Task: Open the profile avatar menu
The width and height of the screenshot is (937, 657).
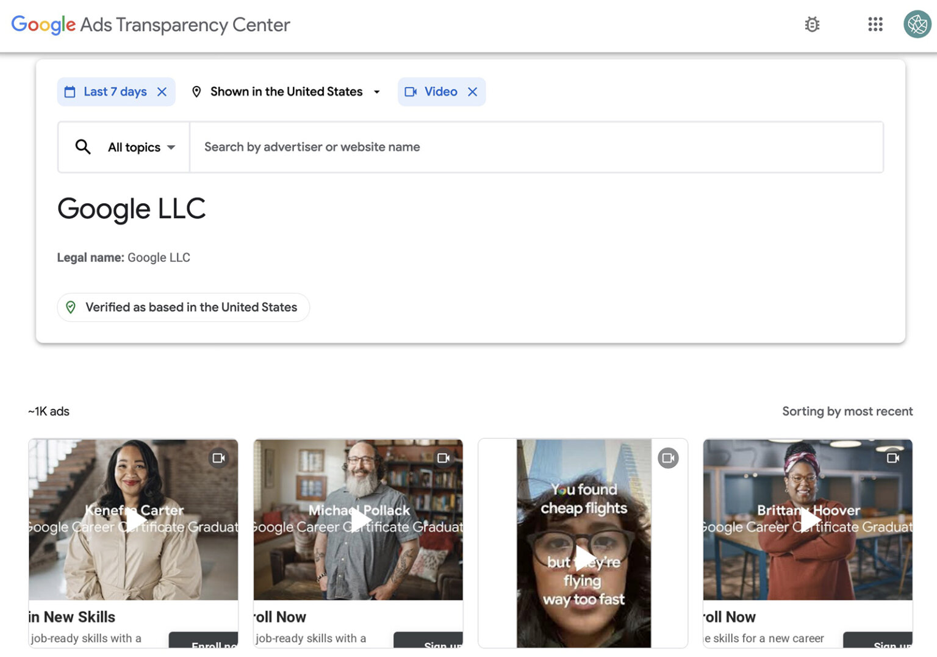Action: point(916,24)
